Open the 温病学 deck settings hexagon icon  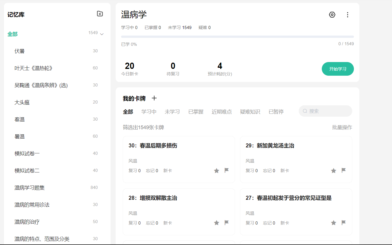click(332, 15)
